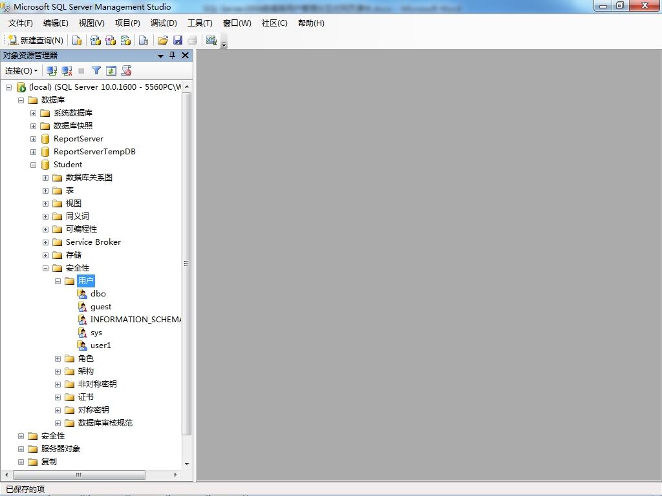Select the user1 user icon
662x496 pixels.
tap(82, 346)
